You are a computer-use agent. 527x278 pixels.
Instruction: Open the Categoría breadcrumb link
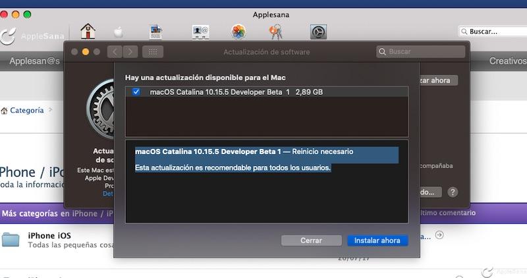[27, 110]
